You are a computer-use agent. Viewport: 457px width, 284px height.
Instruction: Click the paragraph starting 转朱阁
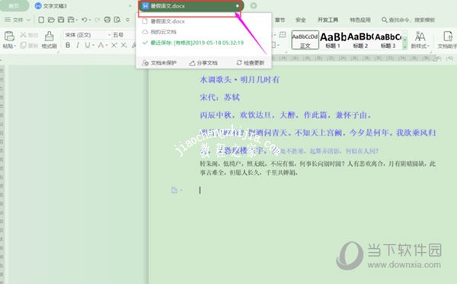(x=318, y=168)
